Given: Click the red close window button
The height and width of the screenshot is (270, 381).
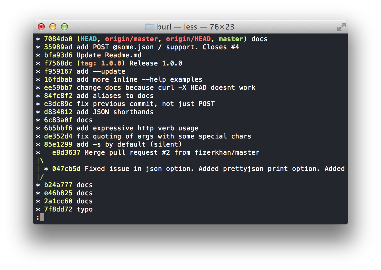Looking at the screenshot, I should [x=41, y=27].
